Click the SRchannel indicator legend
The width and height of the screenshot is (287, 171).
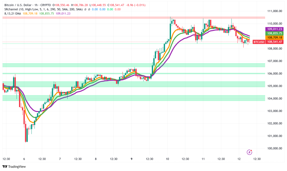[x=43, y=9]
